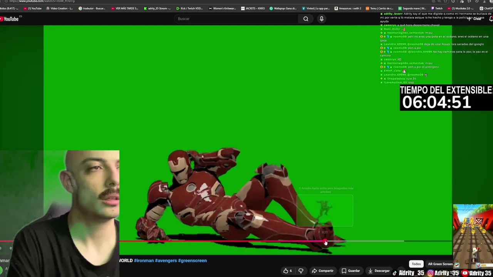493x277 pixels.
Task: Save the video with Guardar
Action: (x=350, y=271)
